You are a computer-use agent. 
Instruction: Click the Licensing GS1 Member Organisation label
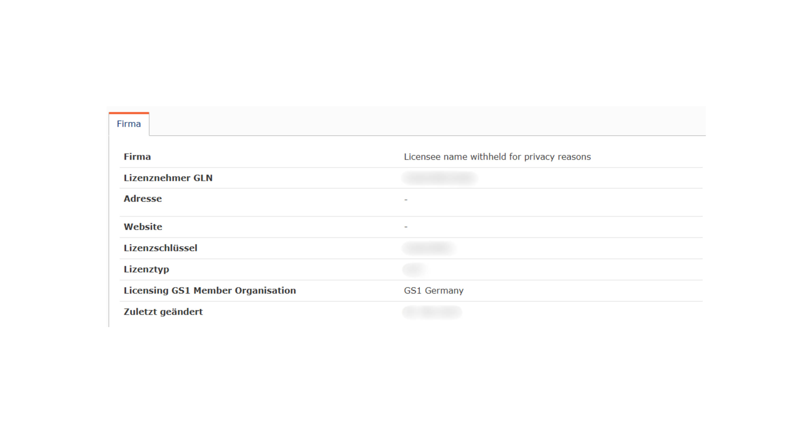(210, 290)
